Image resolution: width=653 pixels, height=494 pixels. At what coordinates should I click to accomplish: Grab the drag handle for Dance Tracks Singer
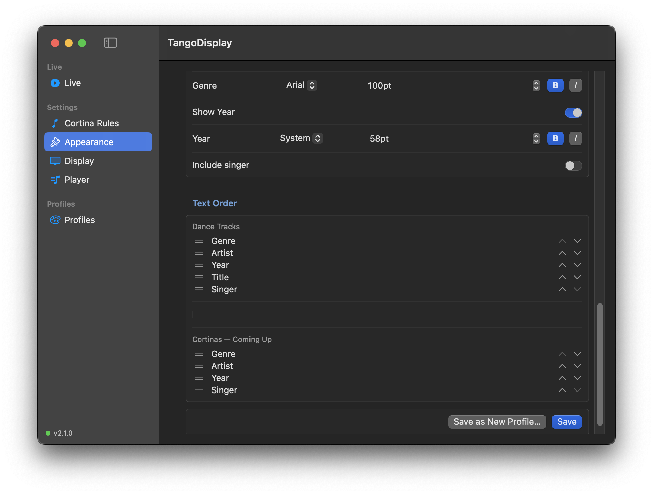click(199, 289)
